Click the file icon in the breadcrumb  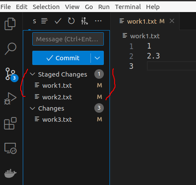click(x=125, y=36)
